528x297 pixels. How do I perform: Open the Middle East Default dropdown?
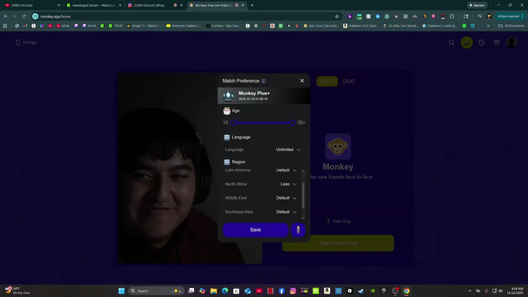click(286, 198)
